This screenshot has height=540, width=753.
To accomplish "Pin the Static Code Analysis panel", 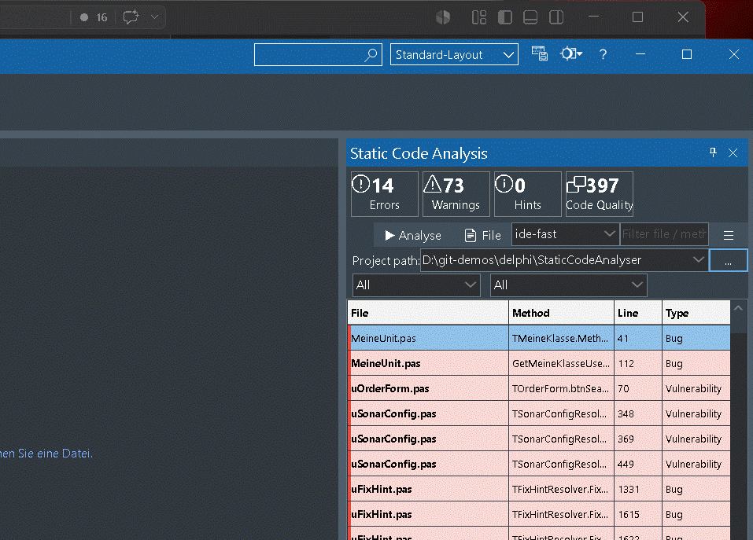I will pyautogui.click(x=713, y=152).
